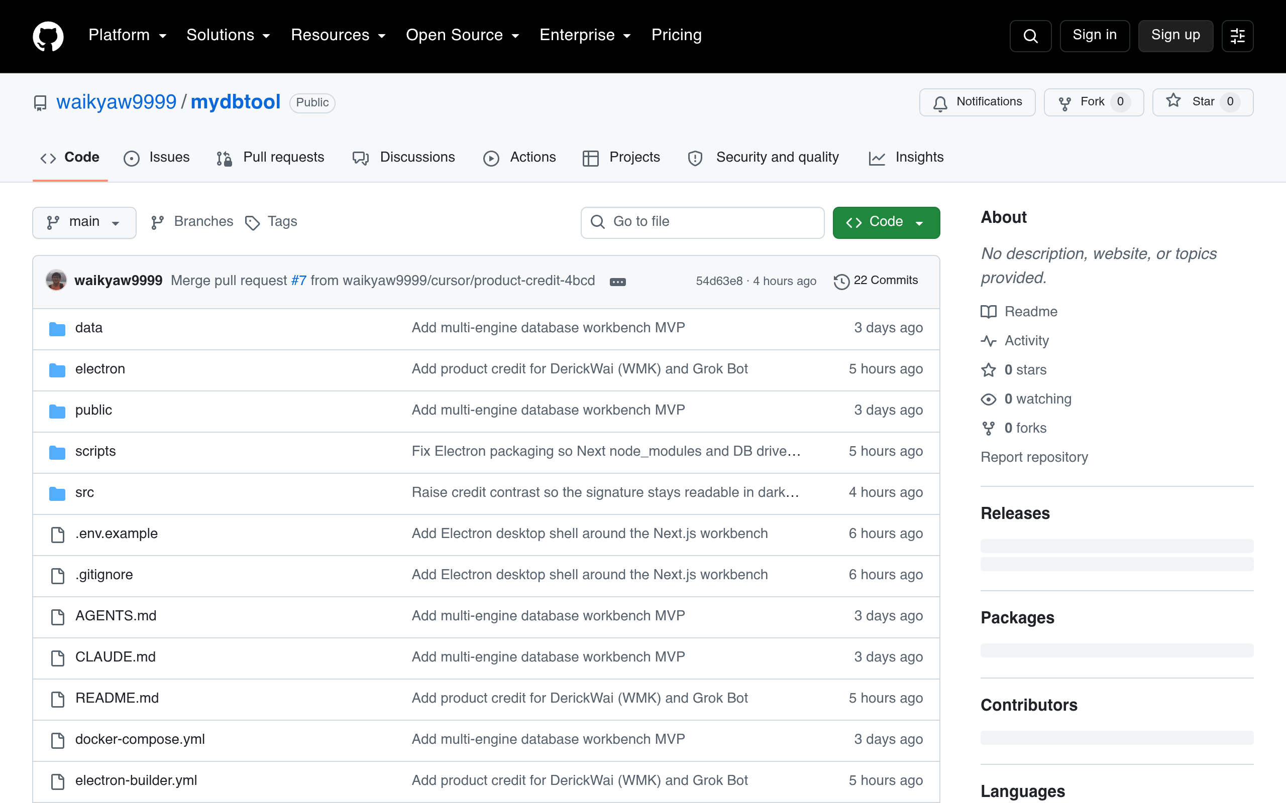
Task: Expand the Solutions menu
Action: tap(229, 35)
